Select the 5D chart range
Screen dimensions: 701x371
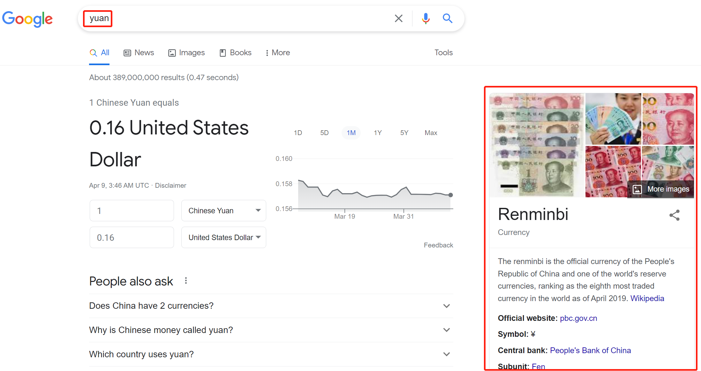(324, 133)
